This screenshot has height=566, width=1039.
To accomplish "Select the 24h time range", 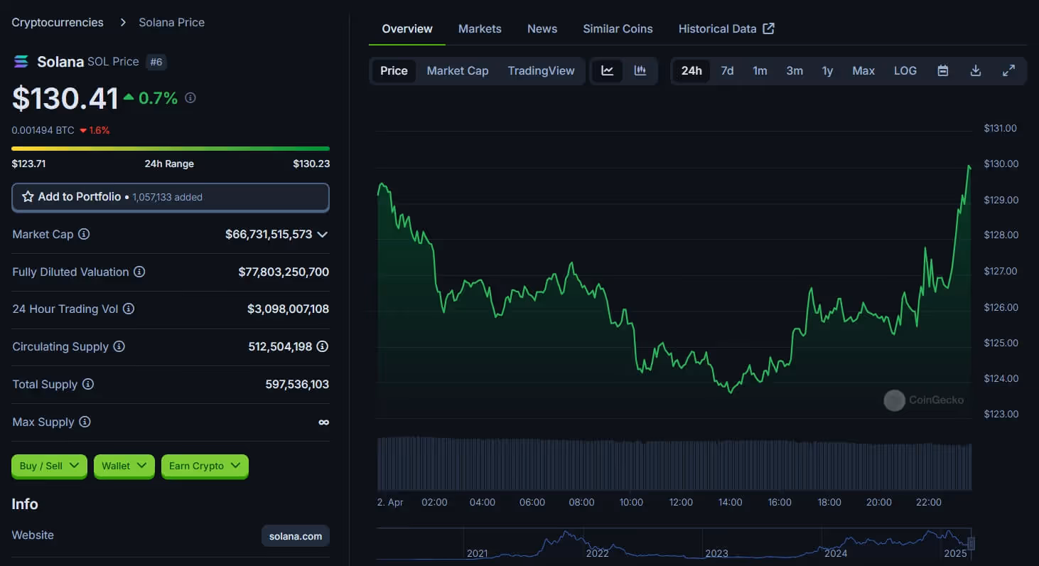I will (x=691, y=70).
